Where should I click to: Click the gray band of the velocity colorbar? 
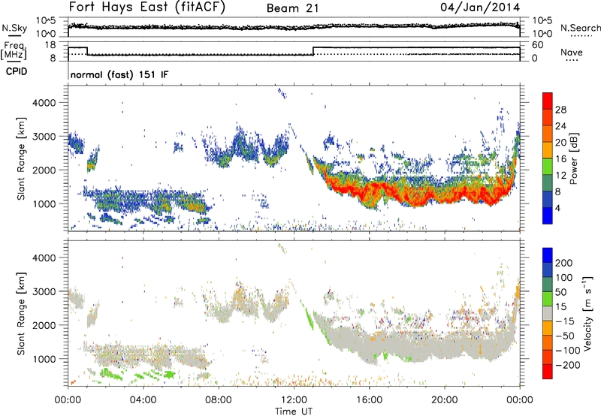[x=548, y=313]
